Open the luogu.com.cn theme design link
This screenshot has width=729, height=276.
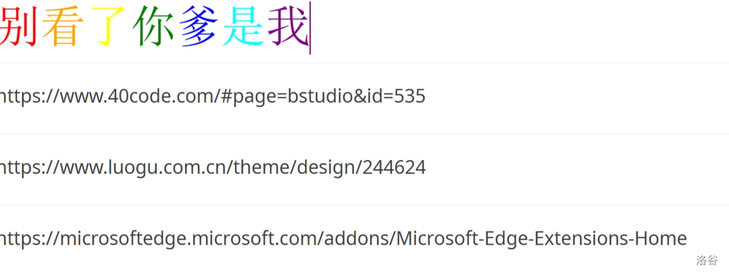pos(213,167)
